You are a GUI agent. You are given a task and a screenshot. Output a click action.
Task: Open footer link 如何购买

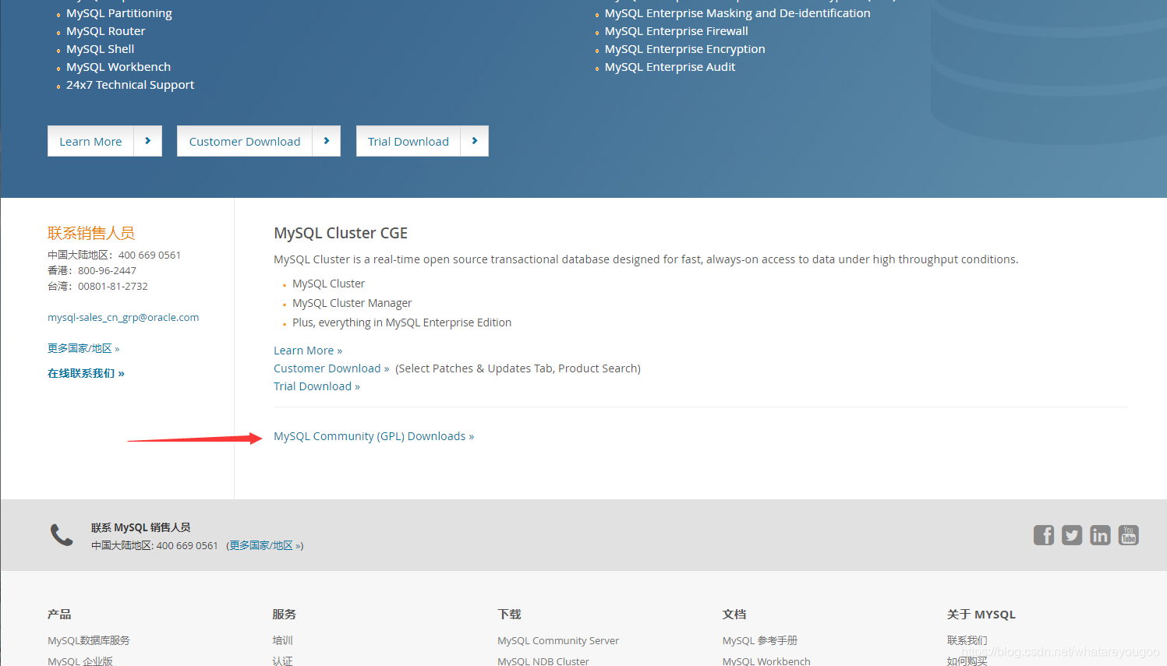pos(967,661)
